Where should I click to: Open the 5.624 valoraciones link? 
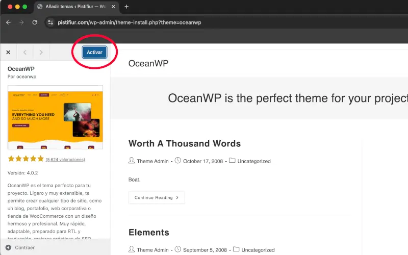65,160
